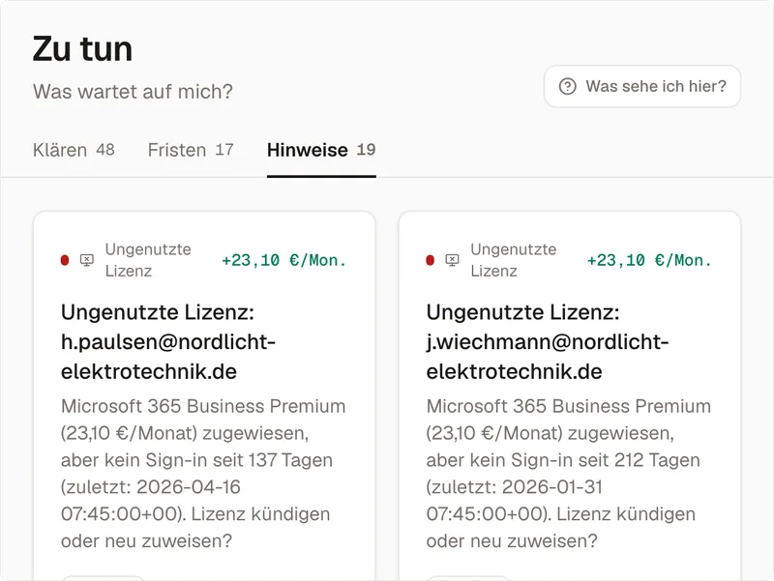Click the 'Was wartet auf mich?' subtitle
Screen dimensions: 774x581
tap(133, 92)
